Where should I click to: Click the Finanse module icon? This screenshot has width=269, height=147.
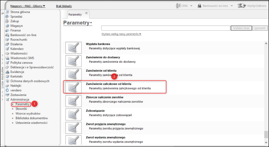(x=7, y=30)
